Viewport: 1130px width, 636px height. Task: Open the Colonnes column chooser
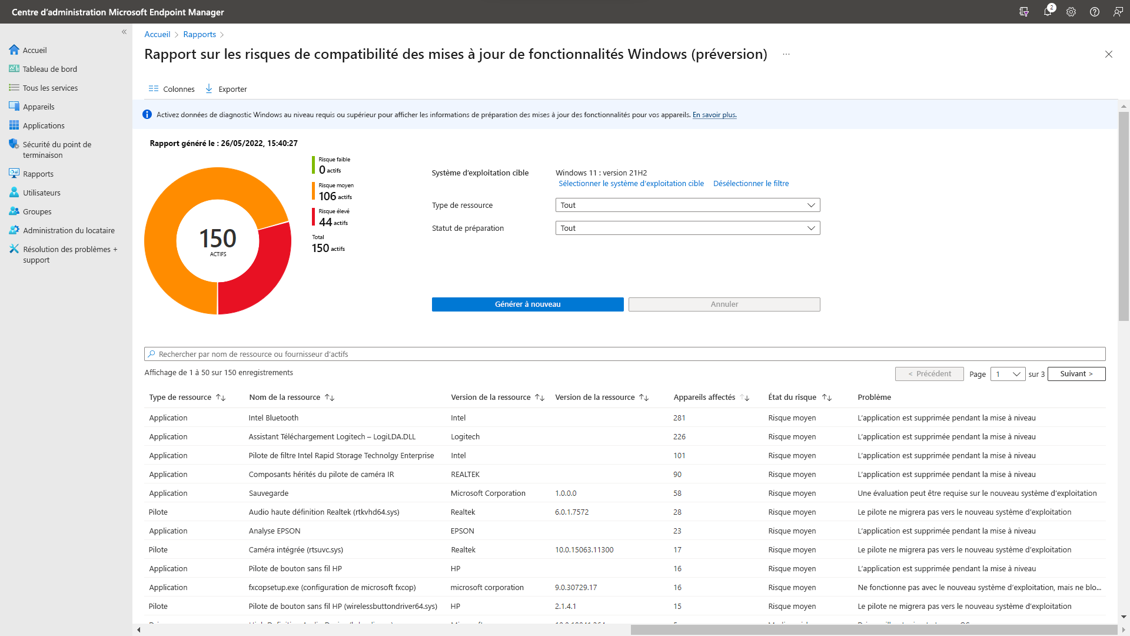click(172, 89)
